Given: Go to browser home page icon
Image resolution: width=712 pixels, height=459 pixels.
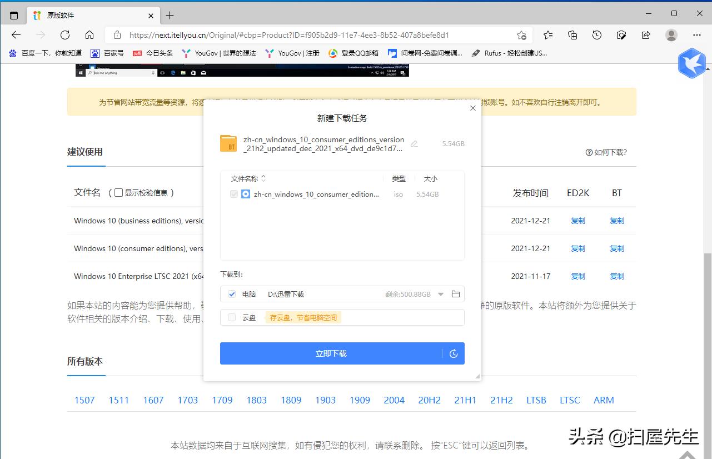Looking at the screenshot, I should [89, 35].
